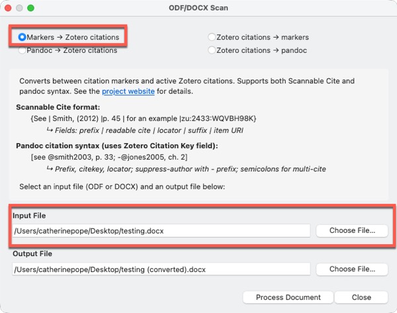The image size is (397, 313).
Task: Start conversion with Process Document
Action: coord(288,297)
